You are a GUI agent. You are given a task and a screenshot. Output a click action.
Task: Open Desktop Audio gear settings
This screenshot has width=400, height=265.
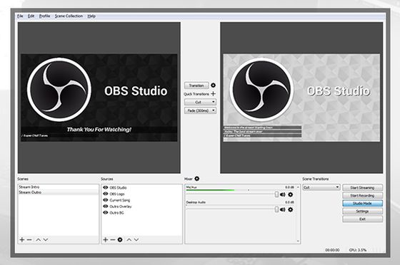click(x=290, y=209)
